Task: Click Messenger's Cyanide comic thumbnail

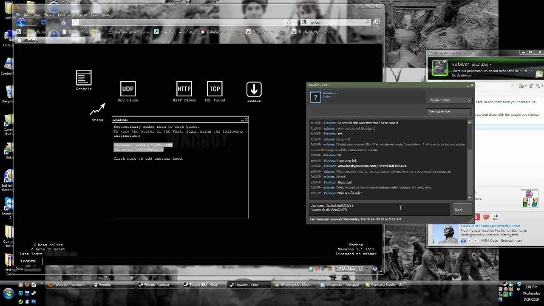Action: click(x=530, y=198)
